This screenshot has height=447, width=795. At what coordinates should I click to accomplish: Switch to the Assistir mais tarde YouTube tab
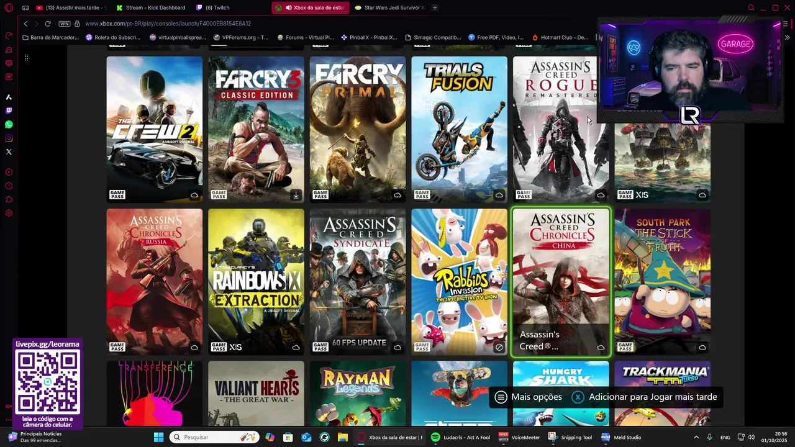tap(71, 7)
